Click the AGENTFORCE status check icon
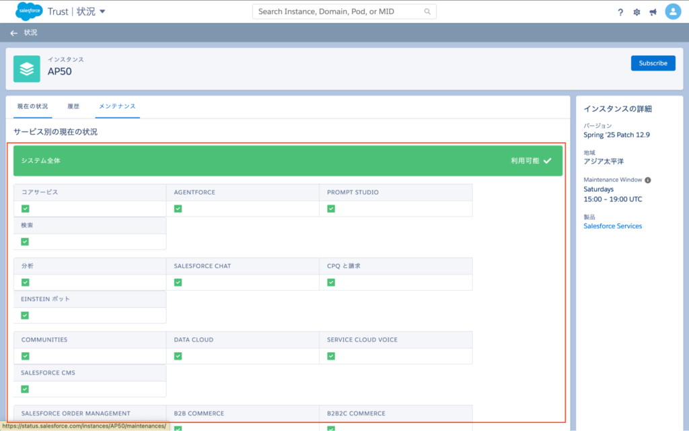This screenshot has width=689, height=431. [178, 209]
